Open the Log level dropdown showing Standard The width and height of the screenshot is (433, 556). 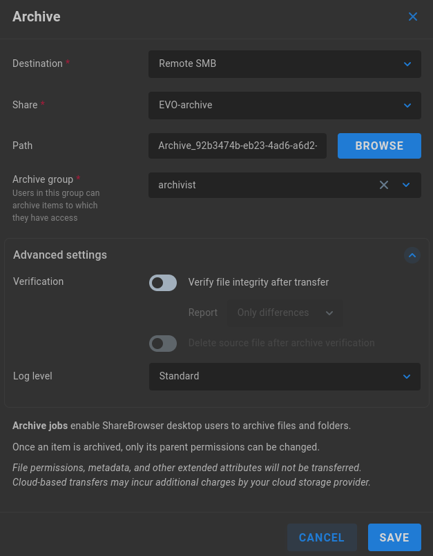(269, 376)
